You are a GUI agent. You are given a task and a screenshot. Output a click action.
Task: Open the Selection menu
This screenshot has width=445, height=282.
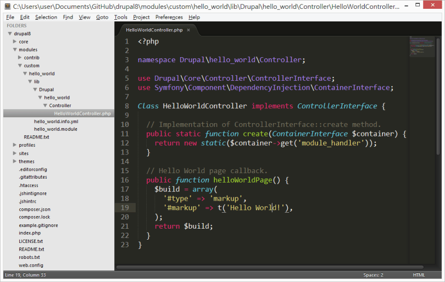coord(46,17)
